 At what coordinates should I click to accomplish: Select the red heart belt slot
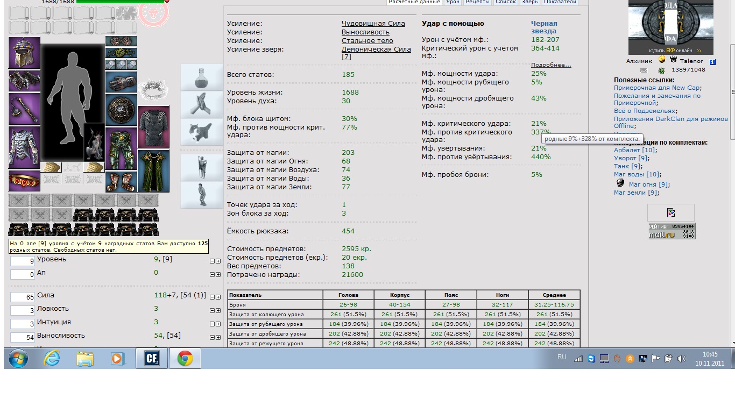tap(24, 181)
